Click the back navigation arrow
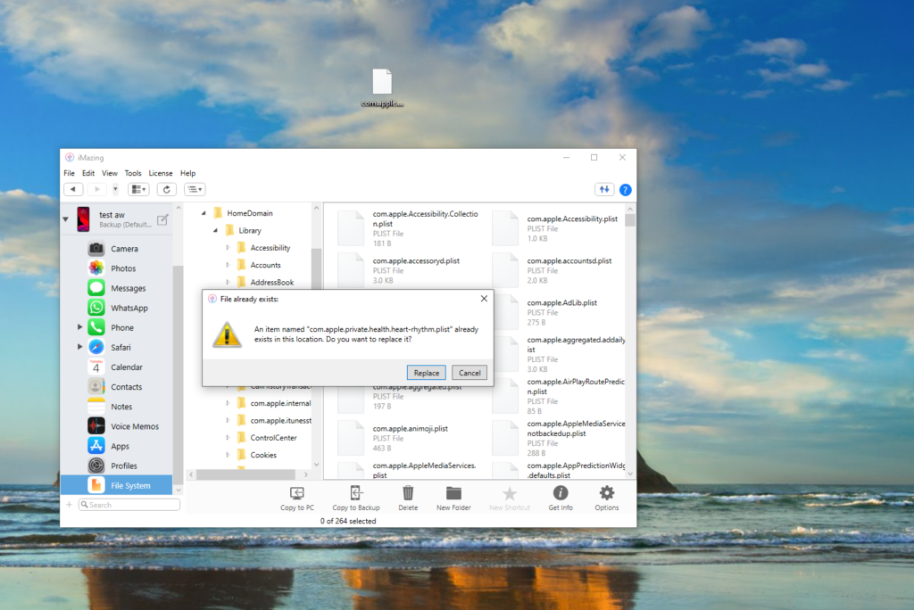 [73, 189]
